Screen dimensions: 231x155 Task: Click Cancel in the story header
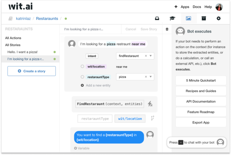[x=131, y=29]
